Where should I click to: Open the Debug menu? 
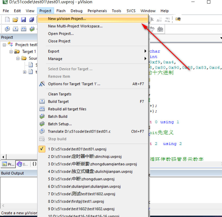pyautogui.click(x=77, y=11)
